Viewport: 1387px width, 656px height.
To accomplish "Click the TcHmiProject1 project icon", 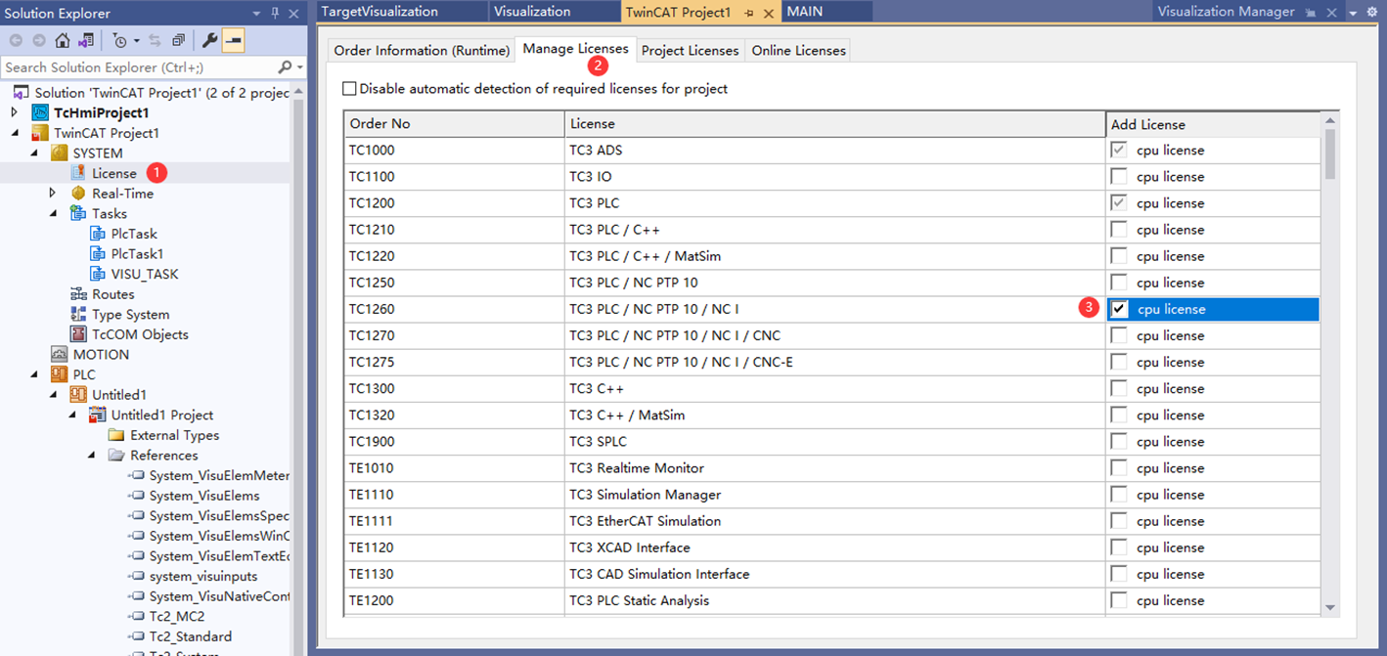I will pyautogui.click(x=40, y=112).
